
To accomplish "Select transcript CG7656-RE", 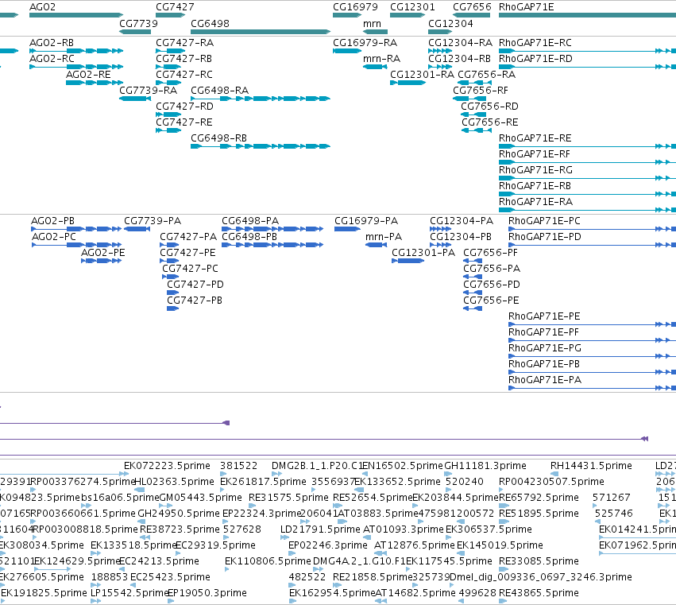I will (490, 122).
